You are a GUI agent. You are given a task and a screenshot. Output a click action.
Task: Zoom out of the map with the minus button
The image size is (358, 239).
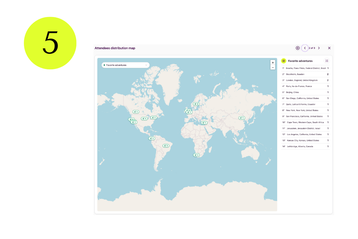[x=273, y=68]
